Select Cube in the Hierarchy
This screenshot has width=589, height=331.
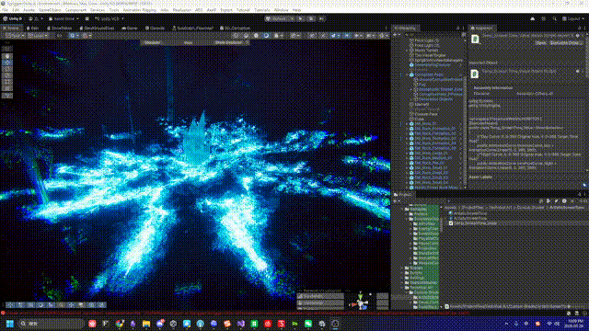click(420, 119)
